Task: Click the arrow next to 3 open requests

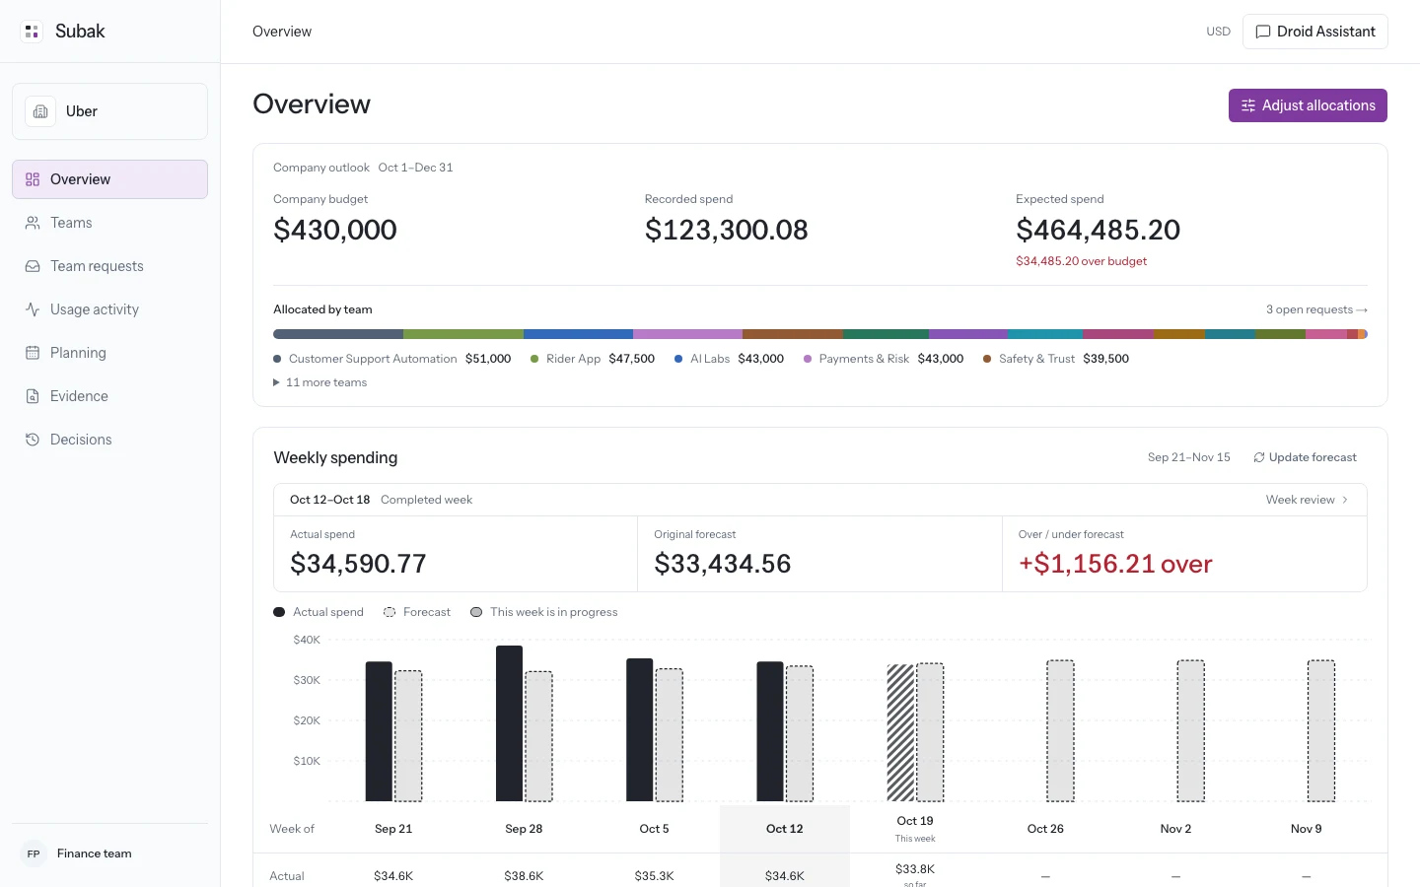Action: (x=1362, y=309)
